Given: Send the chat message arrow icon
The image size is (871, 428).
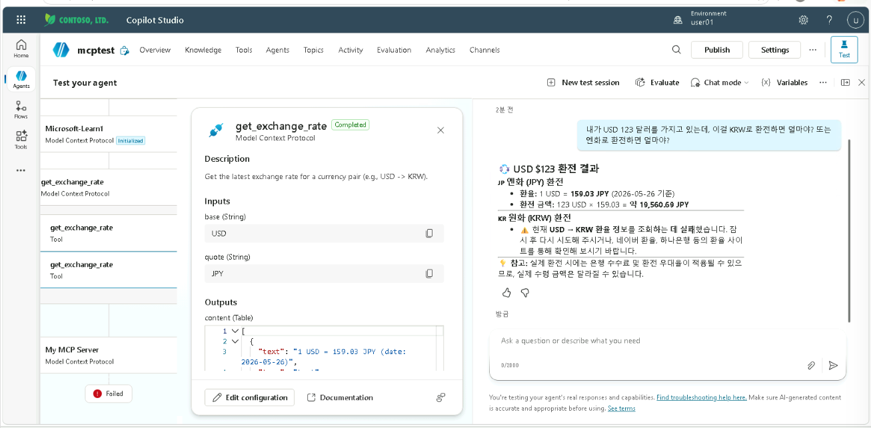Looking at the screenshot, I should coord(833,365).
